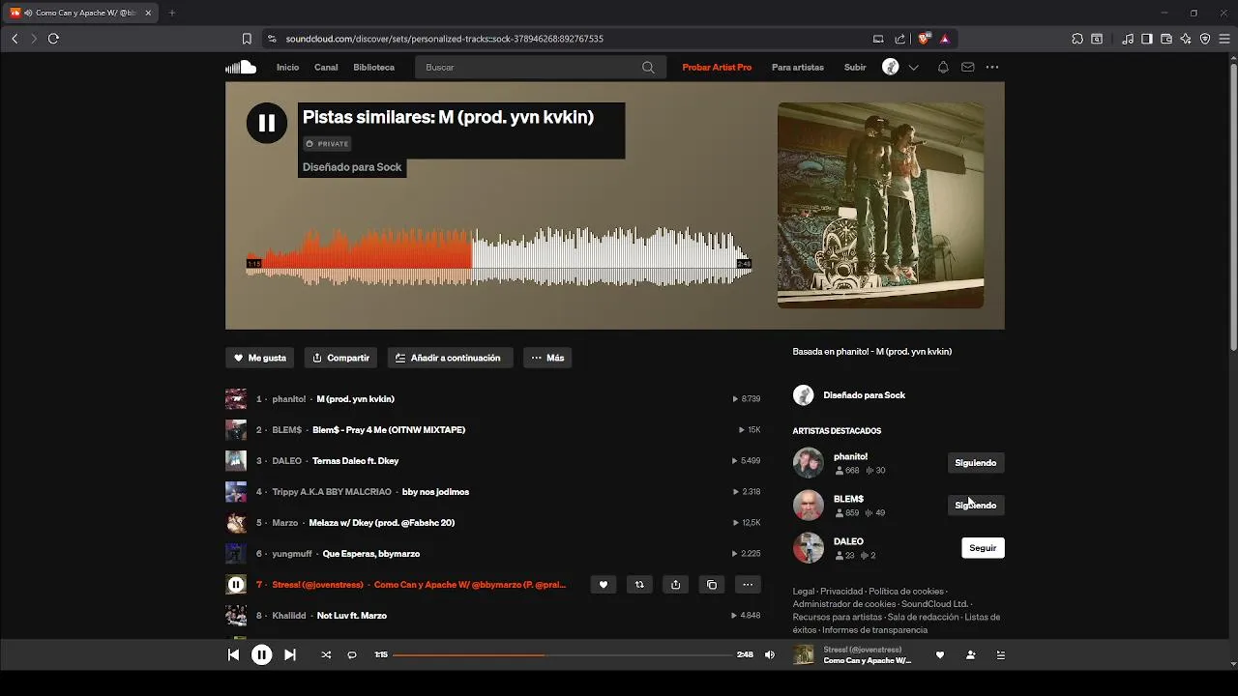Open the messages envelope icon
The image size is (1238, 696).
[x=968, y=68]
